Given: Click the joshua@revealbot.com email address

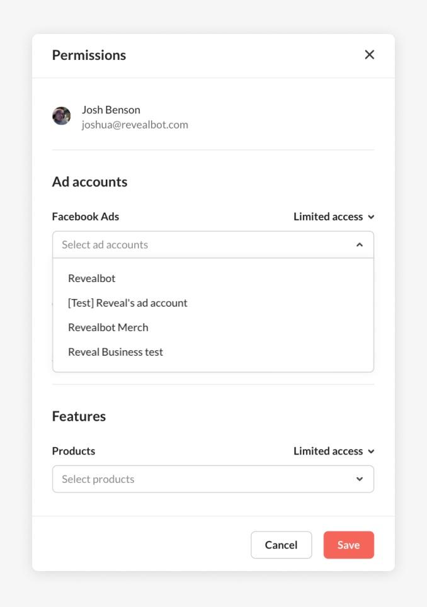Looking at the screenshot, I should point(135,125).
